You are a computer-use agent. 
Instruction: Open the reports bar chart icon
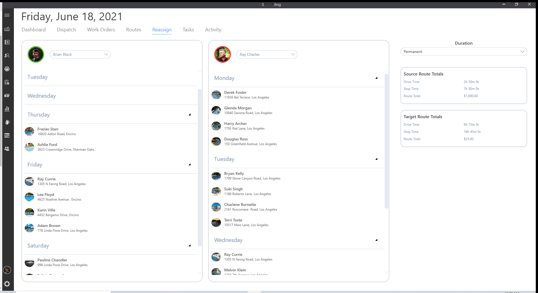[7, 109]
